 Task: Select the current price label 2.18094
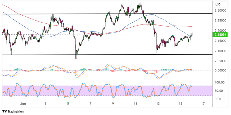click(x=220, y=35)
